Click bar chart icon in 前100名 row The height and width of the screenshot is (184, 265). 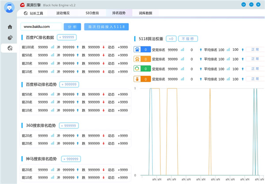[53, 46]
